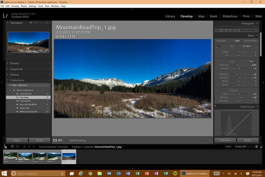Clear History with the x icon
This screenshot has width=265, height=177.
pyautogui.click(x=49, y=75)
